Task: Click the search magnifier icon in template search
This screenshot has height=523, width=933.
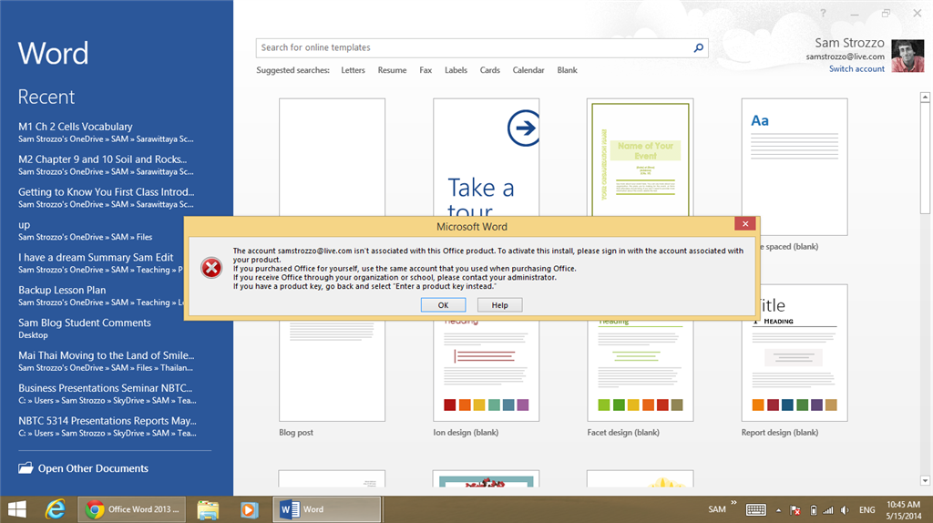Action: (x=699, y=47)
